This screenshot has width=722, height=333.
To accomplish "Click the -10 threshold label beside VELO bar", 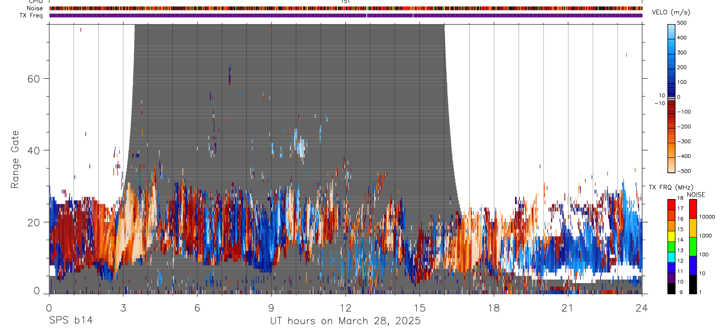I will coord(659,103).
